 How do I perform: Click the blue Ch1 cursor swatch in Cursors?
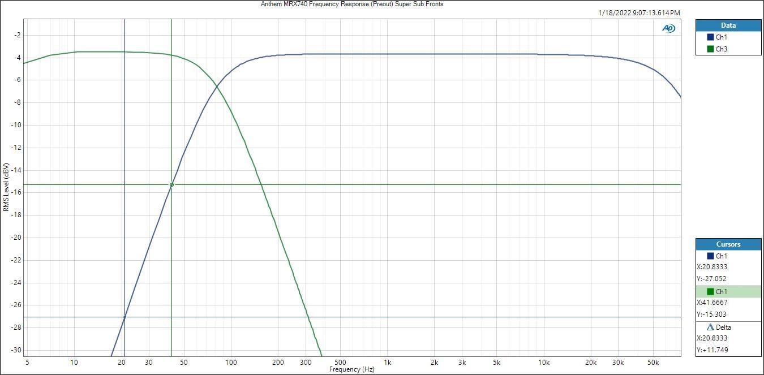click(x=711, y=256)
